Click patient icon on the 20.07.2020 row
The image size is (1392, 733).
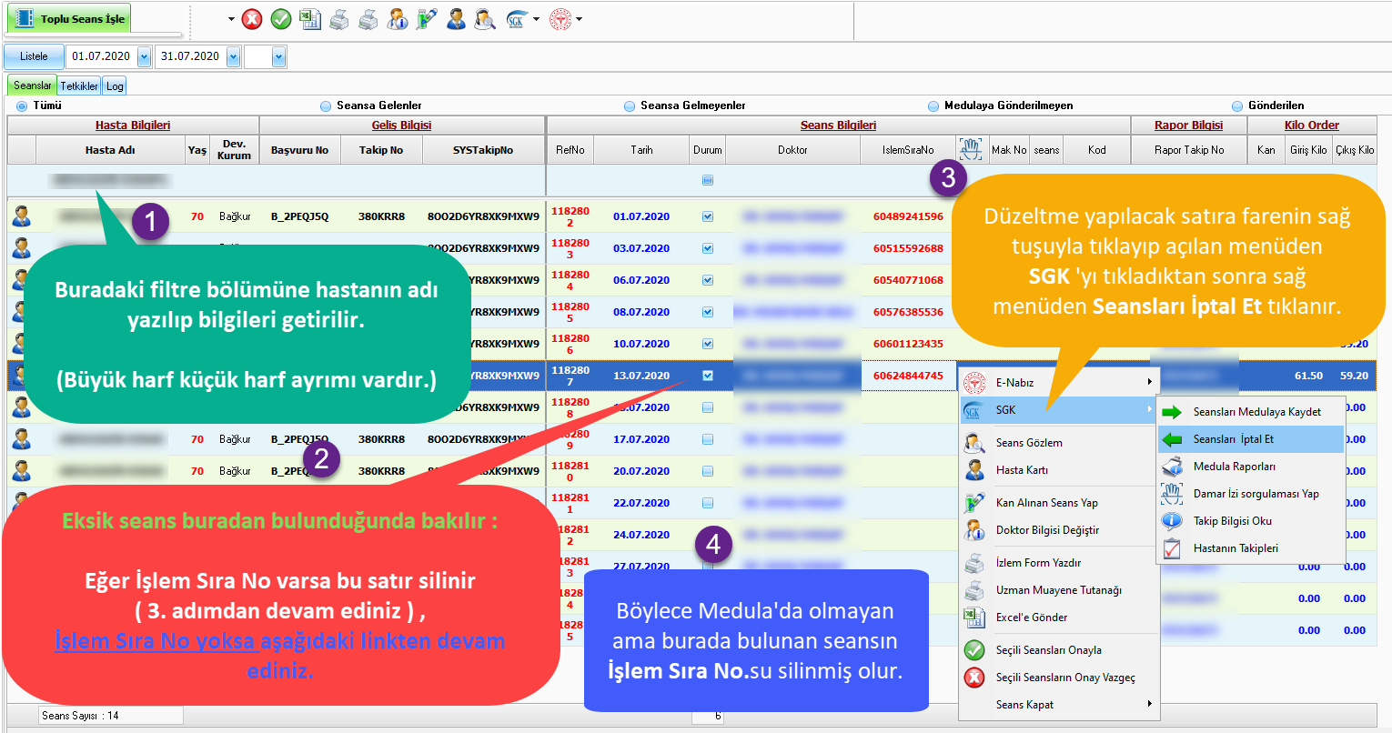[21, 471]
